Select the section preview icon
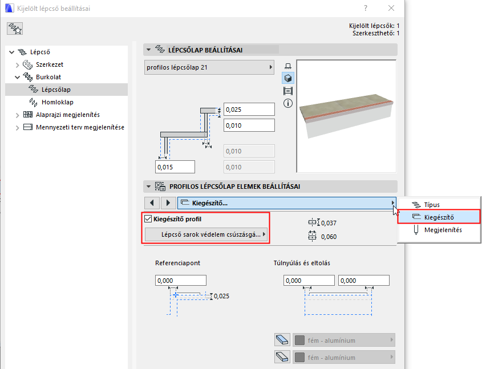This screenshot has height=369, width=482. point(288,91)
